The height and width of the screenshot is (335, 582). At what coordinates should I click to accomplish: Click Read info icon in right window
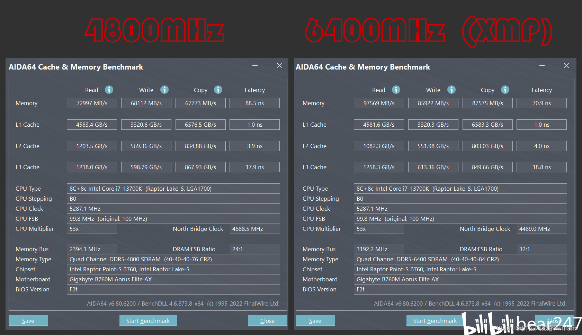point(396,90)
